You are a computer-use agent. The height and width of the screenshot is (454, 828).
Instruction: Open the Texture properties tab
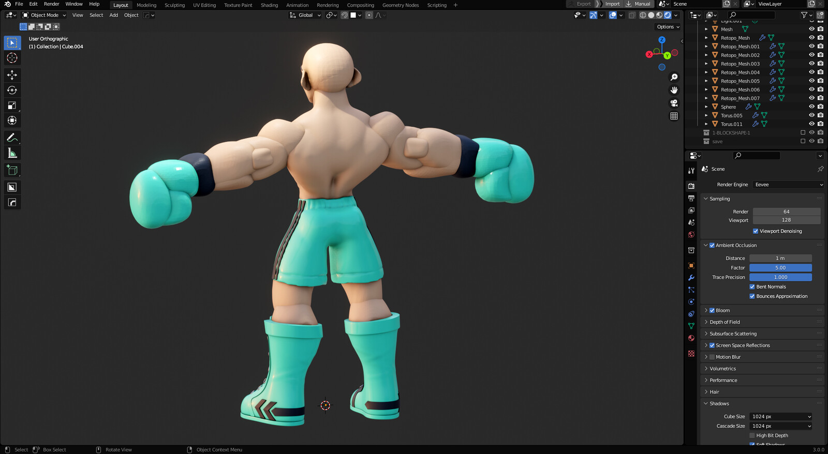pos(691,354)
